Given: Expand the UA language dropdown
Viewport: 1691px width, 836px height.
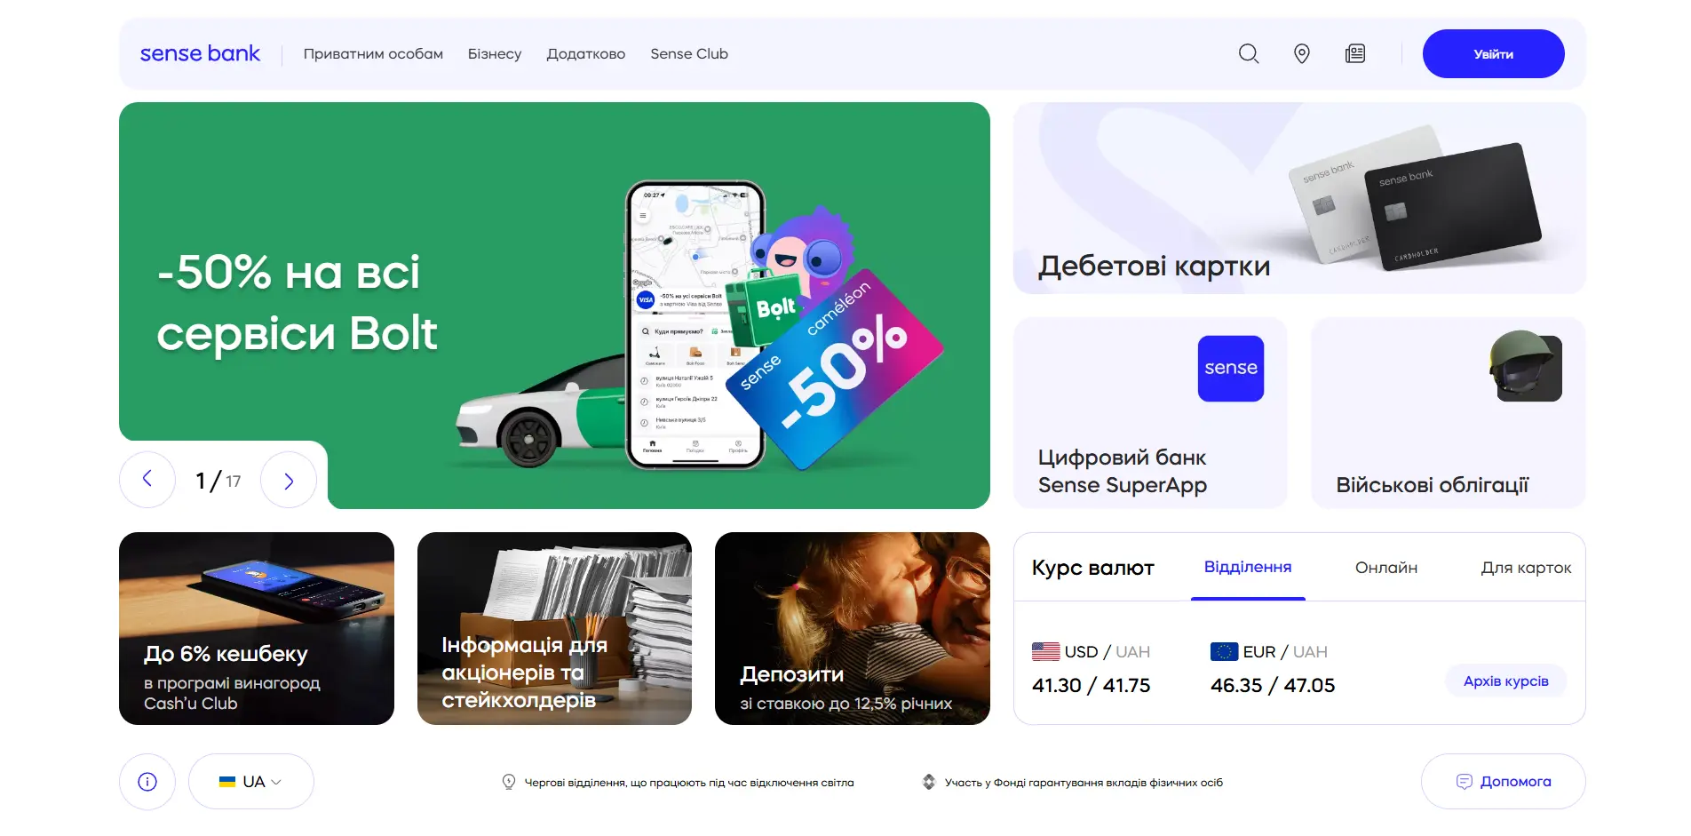Looking at the screenshot, I should coord(251,782).
